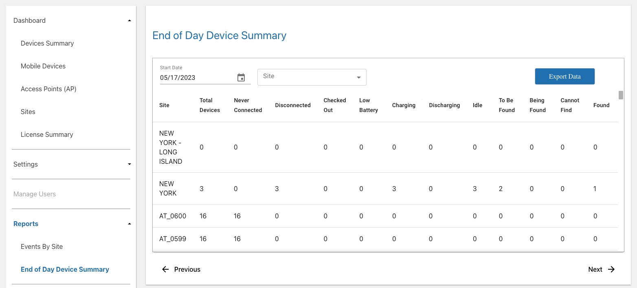Click the Start Date input field

point(195,77)
